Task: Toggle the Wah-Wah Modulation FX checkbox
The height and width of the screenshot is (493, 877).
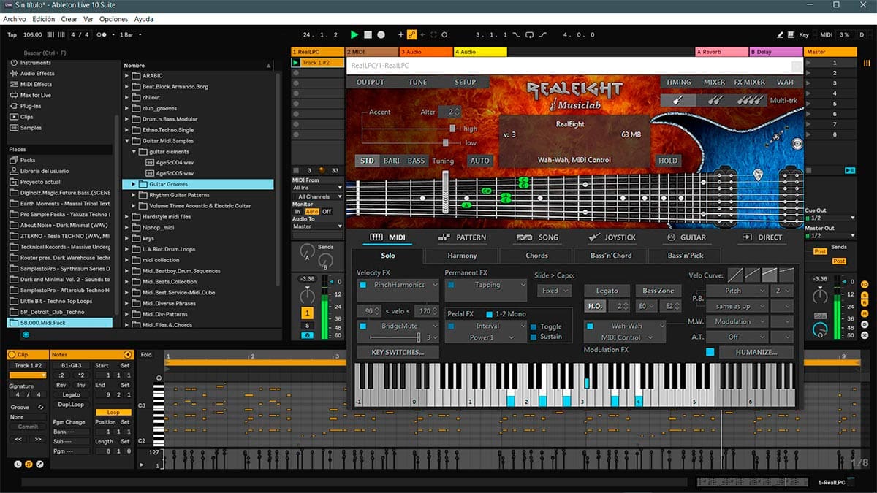Action: point(591,326)
